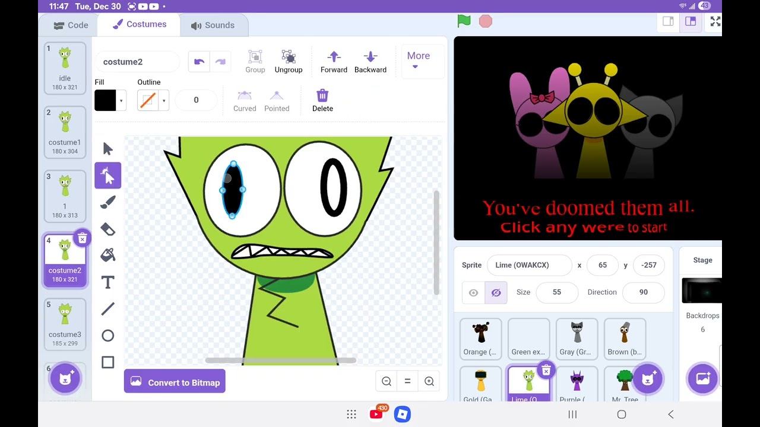
Task: Click the Redo arrow
Action: (x=220, y=62)
